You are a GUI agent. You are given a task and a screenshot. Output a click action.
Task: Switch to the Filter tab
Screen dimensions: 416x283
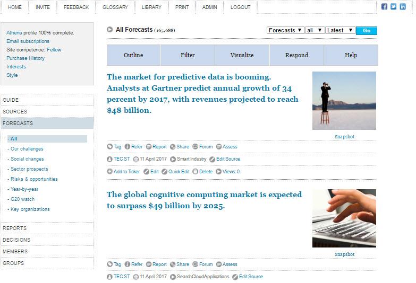[x=188, y=55]
